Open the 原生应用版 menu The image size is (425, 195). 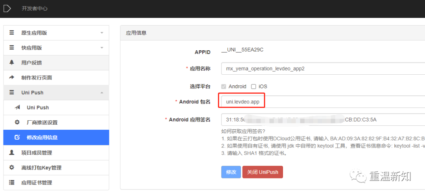click(x=56, y=33)
